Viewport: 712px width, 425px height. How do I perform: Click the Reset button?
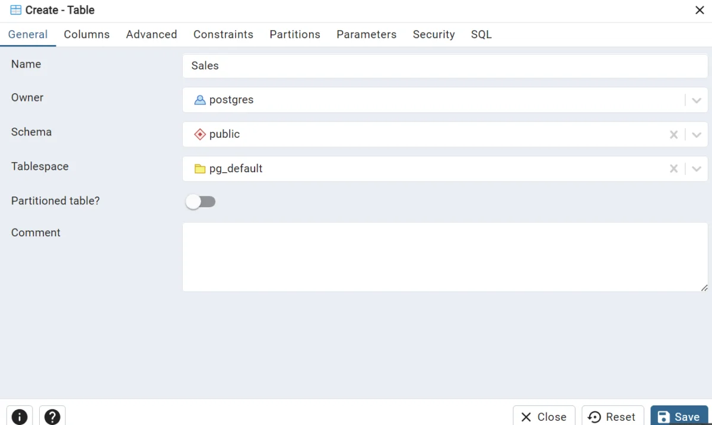coord(612,417)
